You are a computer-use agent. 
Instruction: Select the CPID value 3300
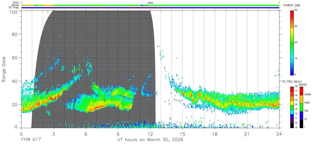click(150, 3)
